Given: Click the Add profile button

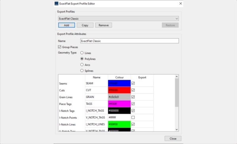Looking at the screenshot, I should (66, 25).
